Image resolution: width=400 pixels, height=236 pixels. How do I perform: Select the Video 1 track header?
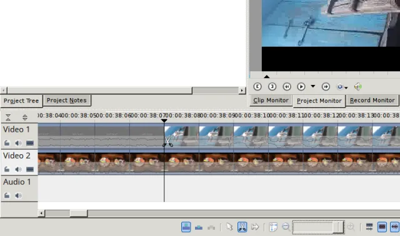19,136
